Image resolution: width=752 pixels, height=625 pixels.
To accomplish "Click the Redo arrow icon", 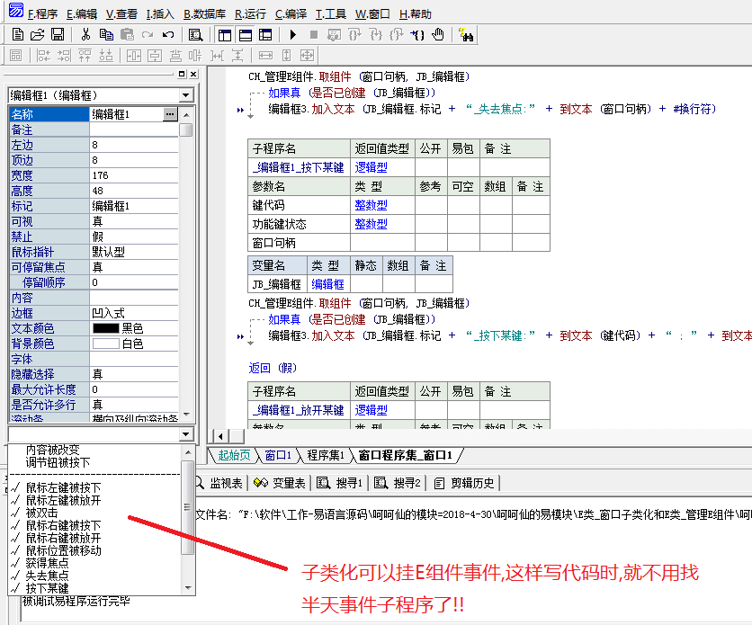I will tap(148, 34).
